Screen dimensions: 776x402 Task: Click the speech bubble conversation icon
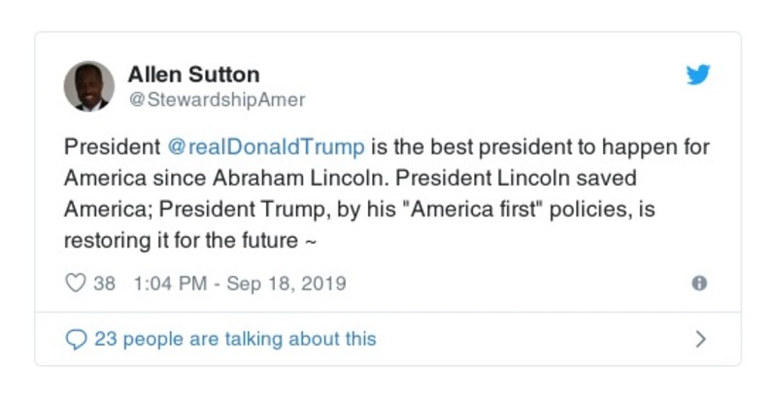click(76, 340)
